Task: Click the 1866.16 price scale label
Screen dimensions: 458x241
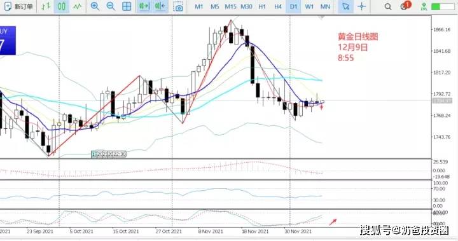Action: (441, 29)
